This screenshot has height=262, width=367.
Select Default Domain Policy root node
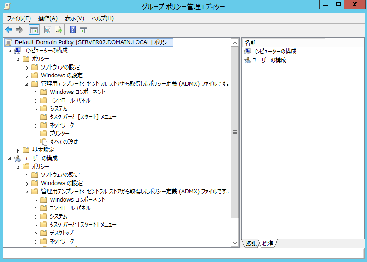(93, 42)
